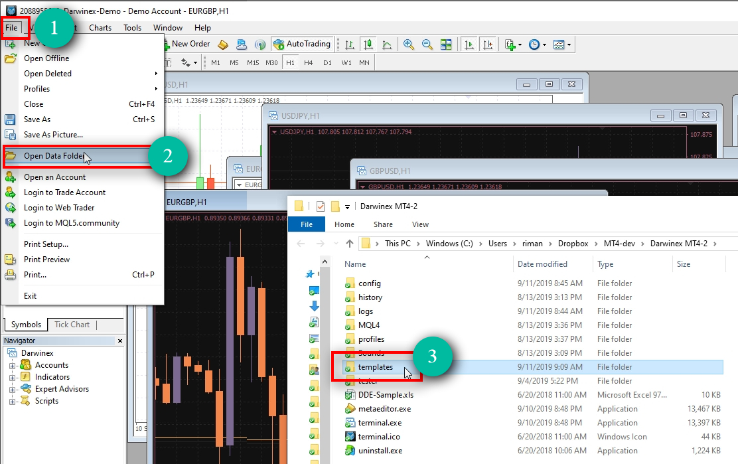The height and width of the screenshot is (464, 738).
Task: Select the M5 timeframe
Action: click(x=234, y=62)
